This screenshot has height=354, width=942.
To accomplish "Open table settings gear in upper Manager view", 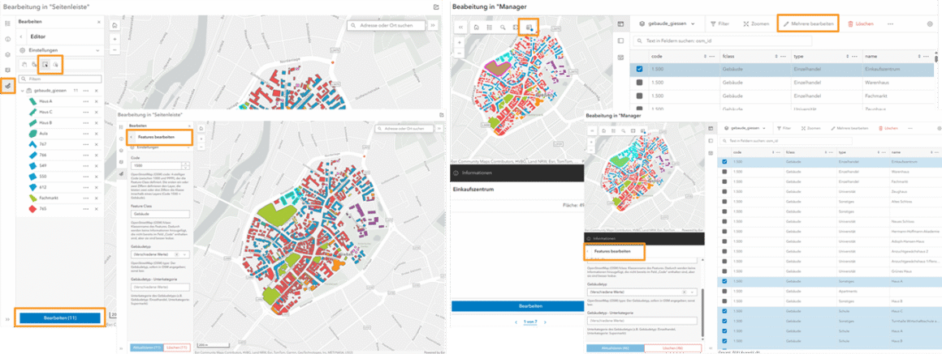I will pos(930,24).
